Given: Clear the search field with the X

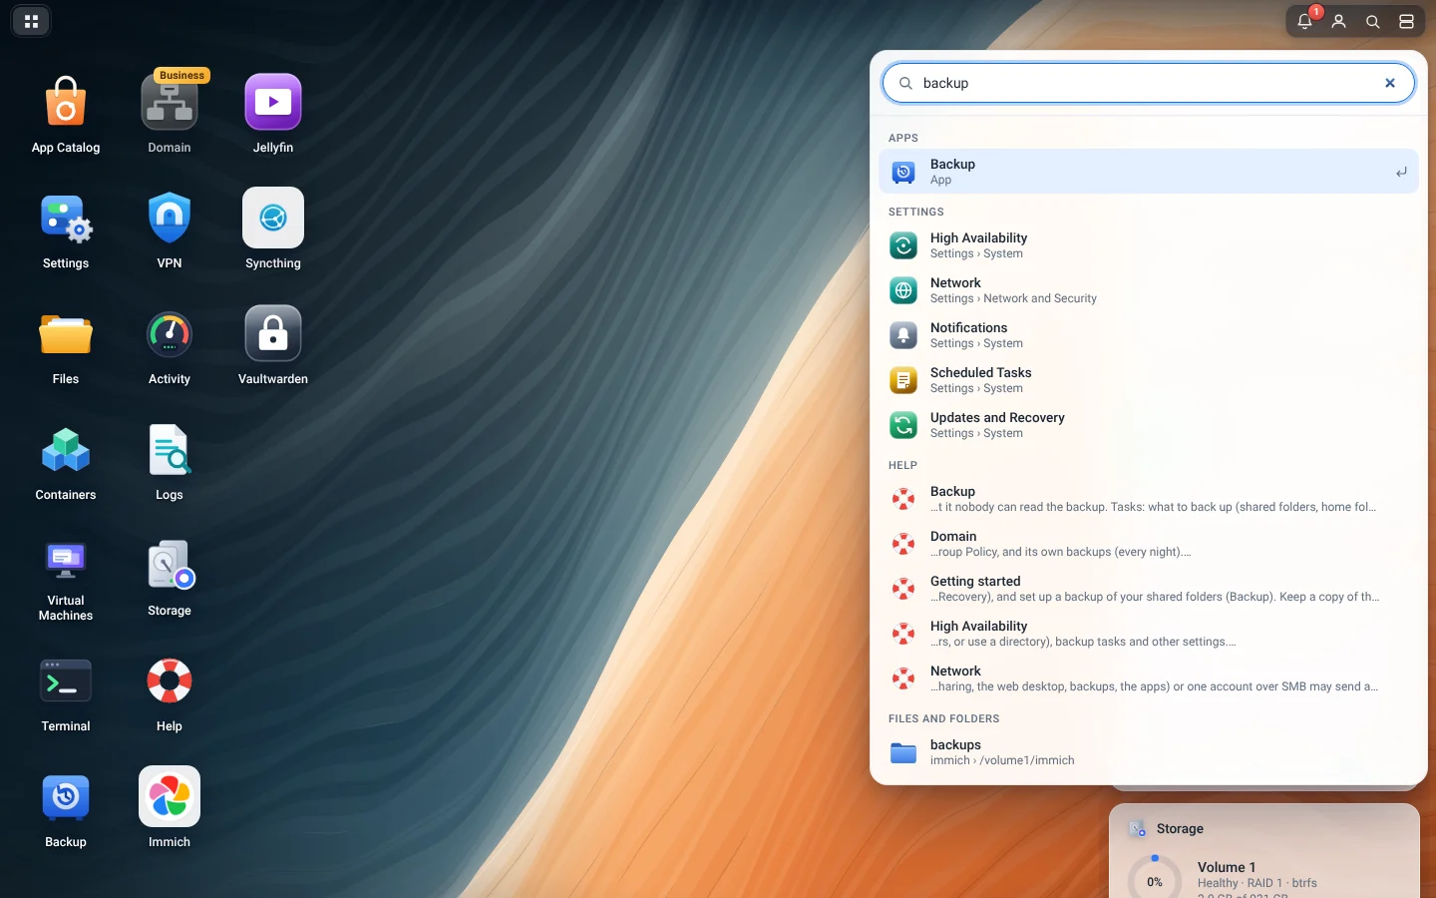Looking at the screenshot, I should [1390, 83].
